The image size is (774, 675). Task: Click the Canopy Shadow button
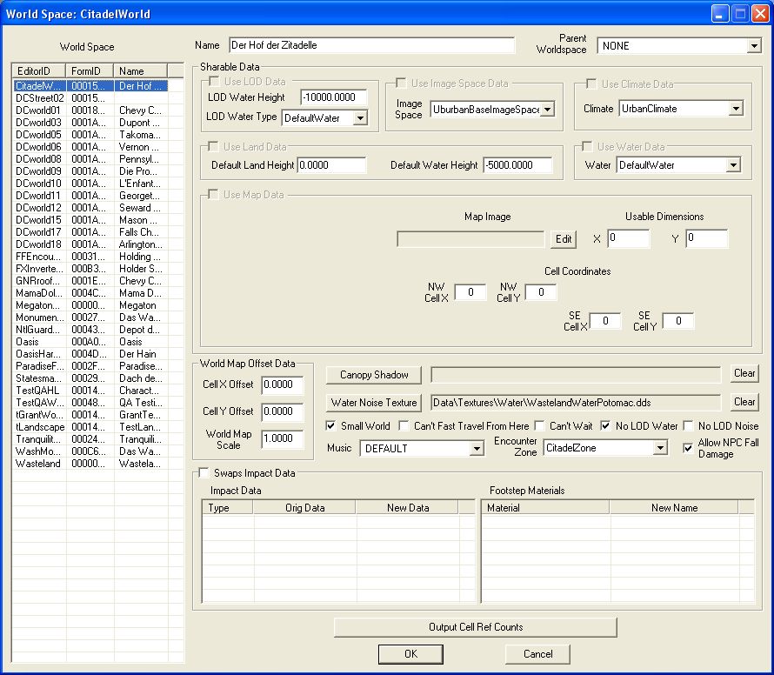coord(374,375)
